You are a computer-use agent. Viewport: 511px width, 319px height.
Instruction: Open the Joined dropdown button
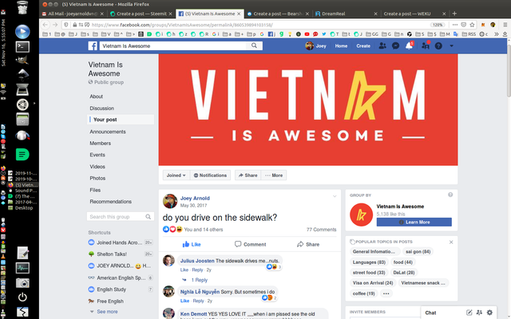176,175
